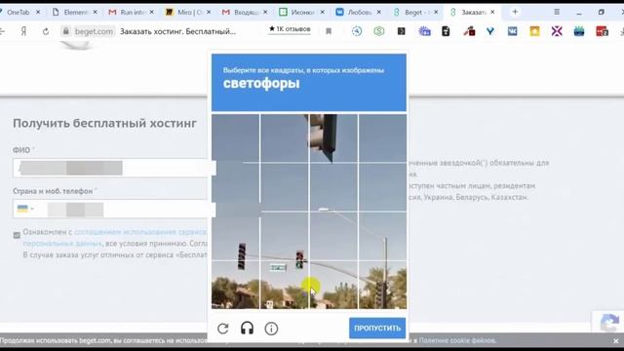Click the blue badge extension icon beside the black square
This screenshot has width=624, height=351.
[424, 31]
